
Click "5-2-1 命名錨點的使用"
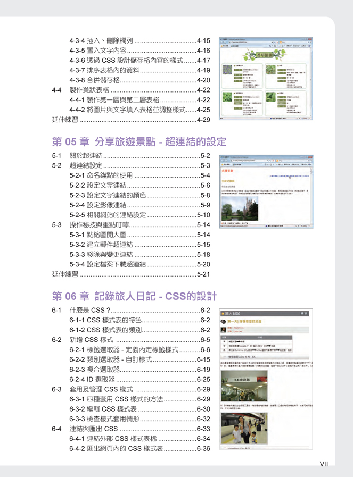click(x=140, y=175)
